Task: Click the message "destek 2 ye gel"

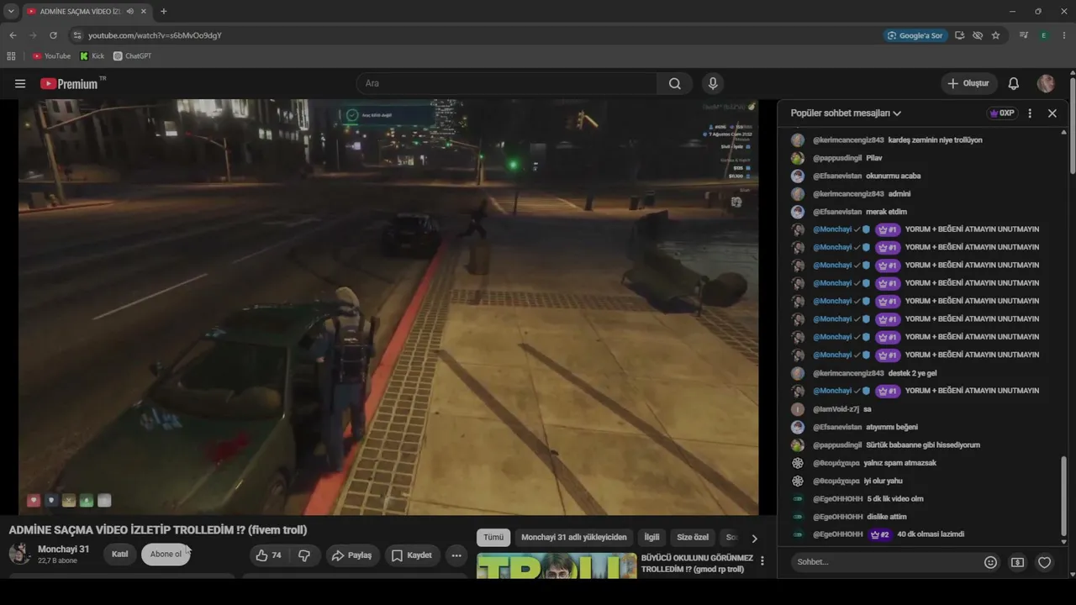Action: [x=912, y=373]
